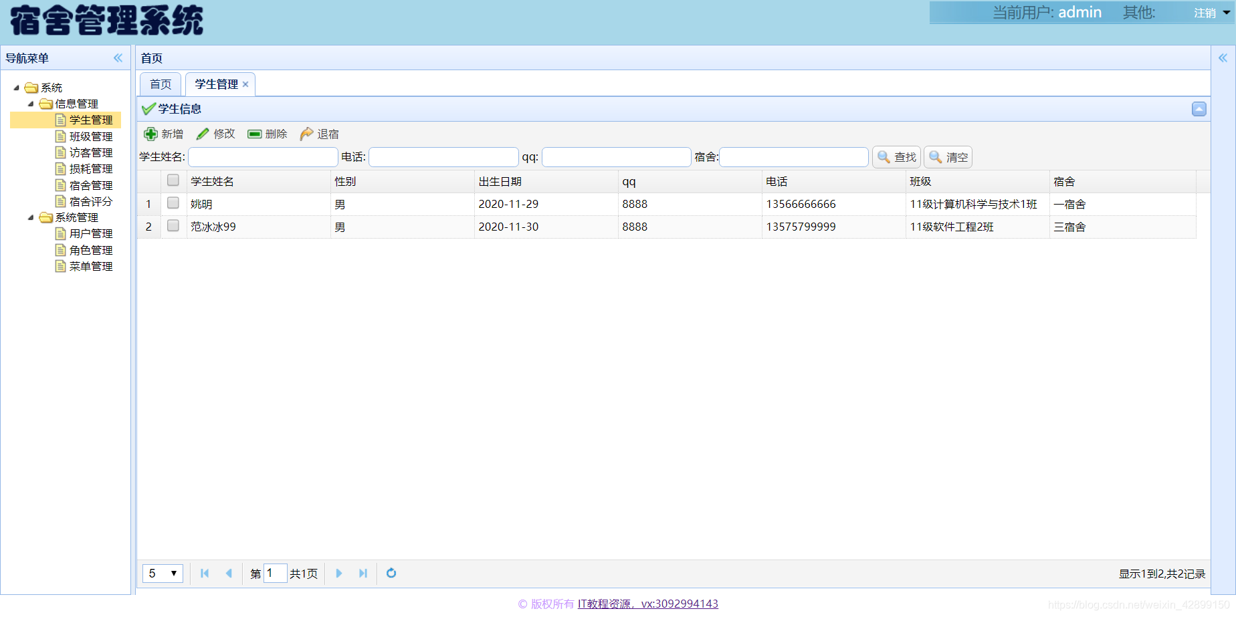The width and height of the screenshot is (1236, 617).
Task: Collapse the navigation menu panel
Action: (118, 58)
